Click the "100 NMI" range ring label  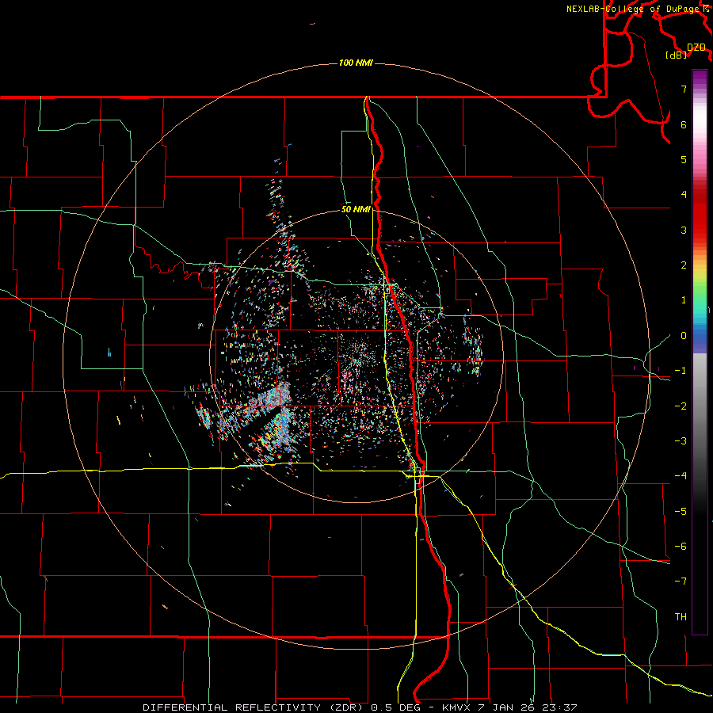pos(356,63)
